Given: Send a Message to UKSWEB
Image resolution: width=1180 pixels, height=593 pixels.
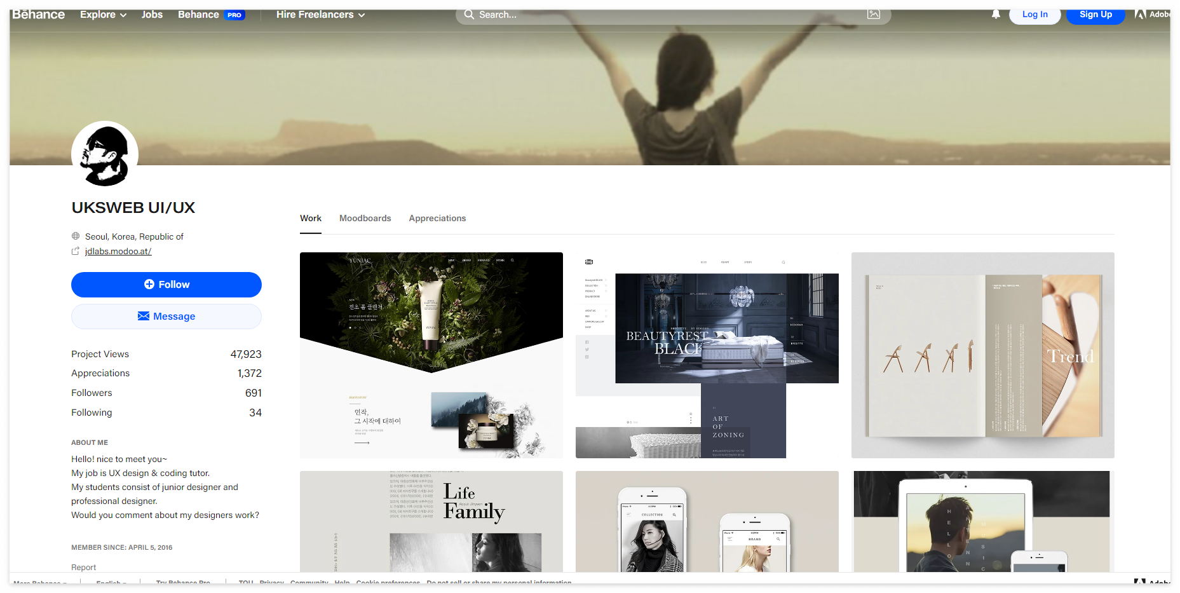Looking at the screenshot, I should point(166,317).
